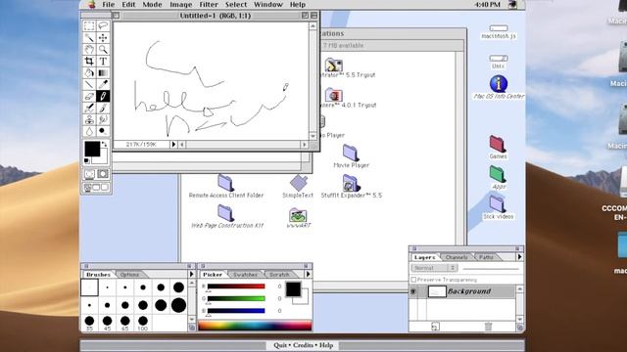Viewport: 627px width, 352px height.
Task: Select the Gradient tool
Action: tap(103, 72)
